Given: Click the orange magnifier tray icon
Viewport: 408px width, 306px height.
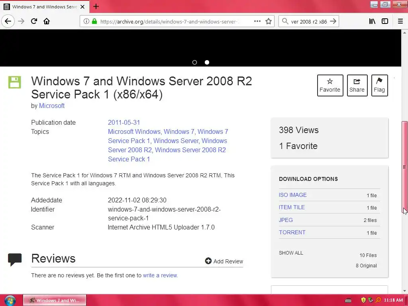Looking at the screenshot, I should [x=379, y=300].
